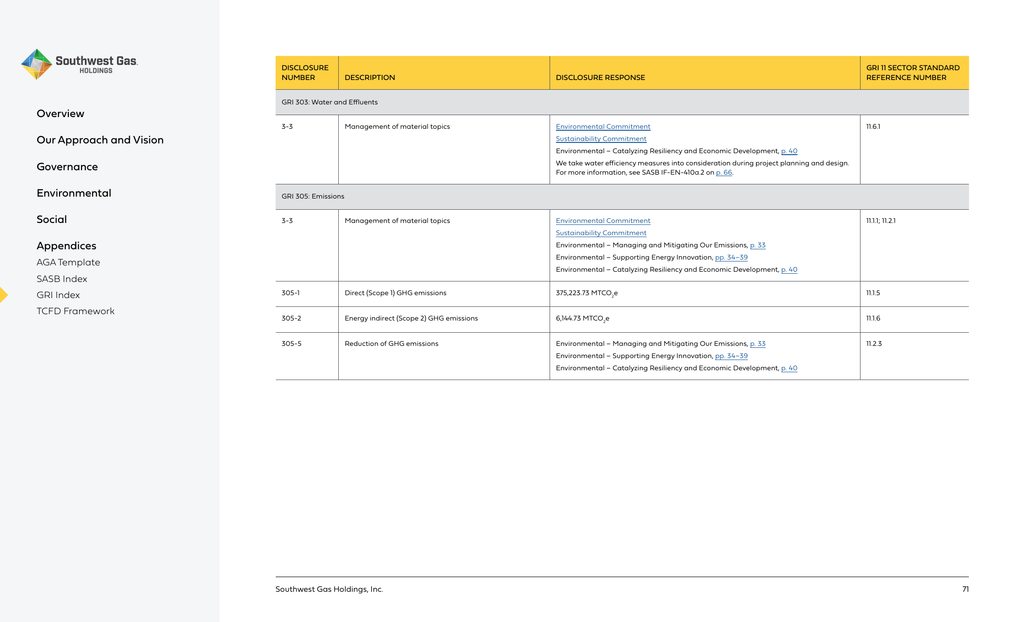Open the SASB Index appendix
This screenshot has height=622, width=1025.
tap(62, 279)
